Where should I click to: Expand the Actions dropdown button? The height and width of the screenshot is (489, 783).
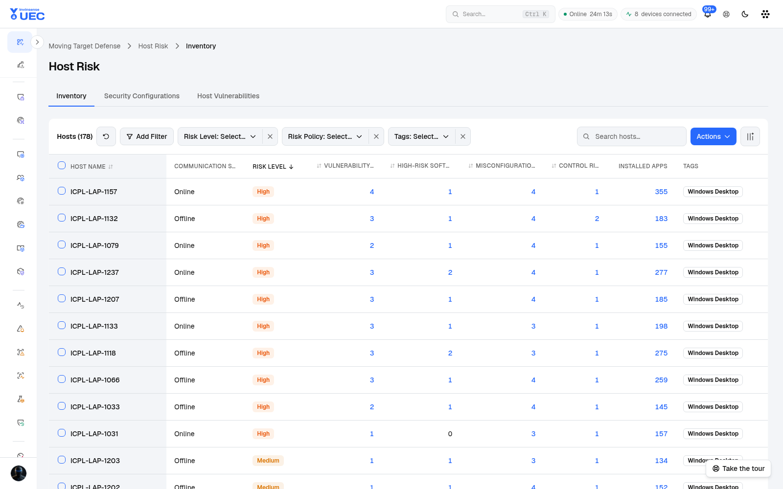click(714, 136)
